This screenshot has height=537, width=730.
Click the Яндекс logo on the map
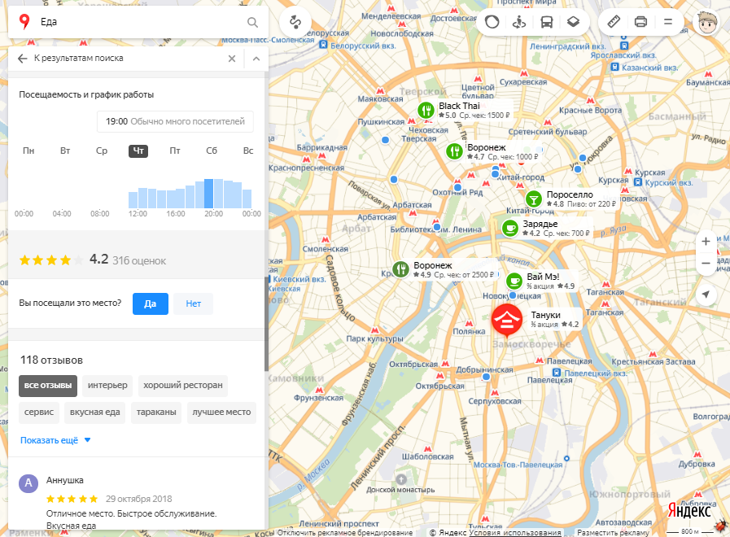pos(689,510)
